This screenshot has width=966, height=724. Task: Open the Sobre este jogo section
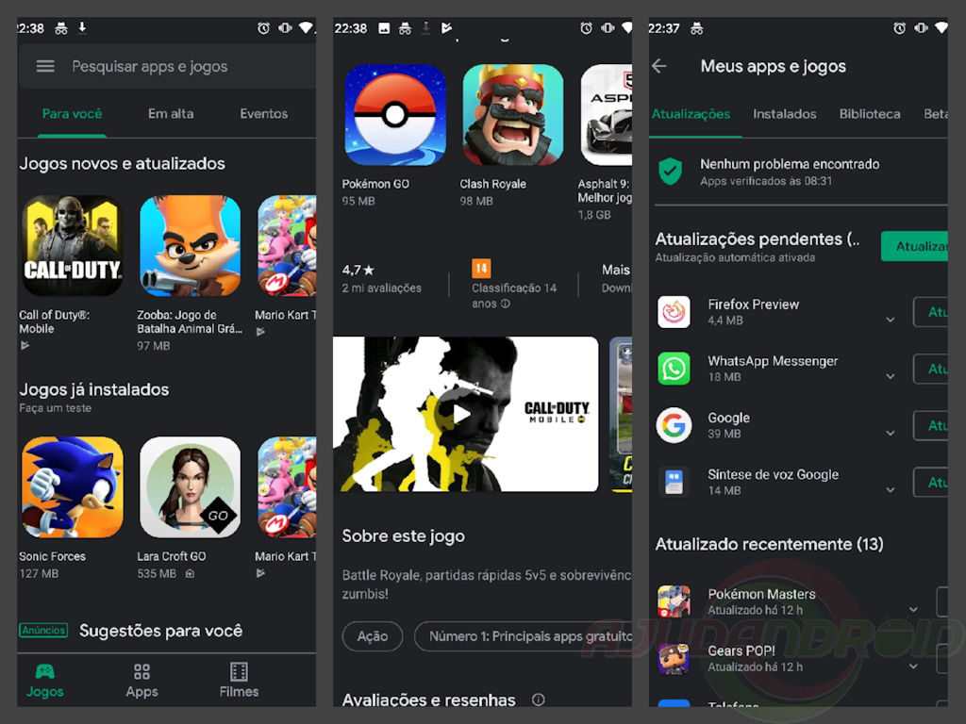(x=404, y=536)
